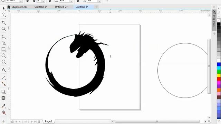
Task: Click the zoom navigator magnifier icon
Action: [x=209, y=121]
